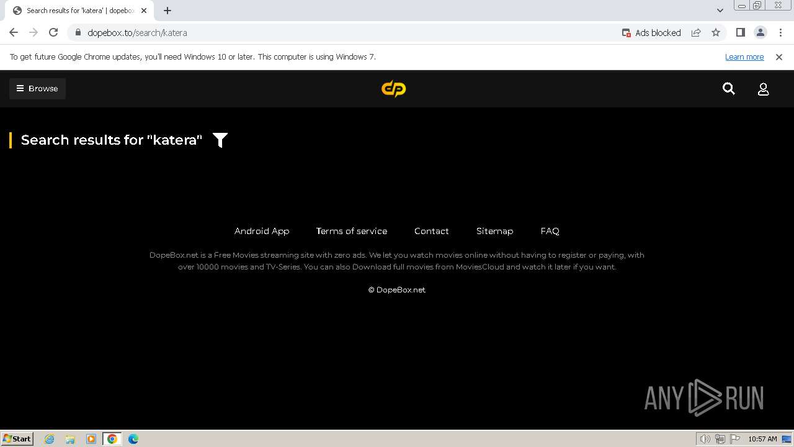Screen dimensions: 794x447
Task: Open the user account profile icon
Action: point(764,89)
